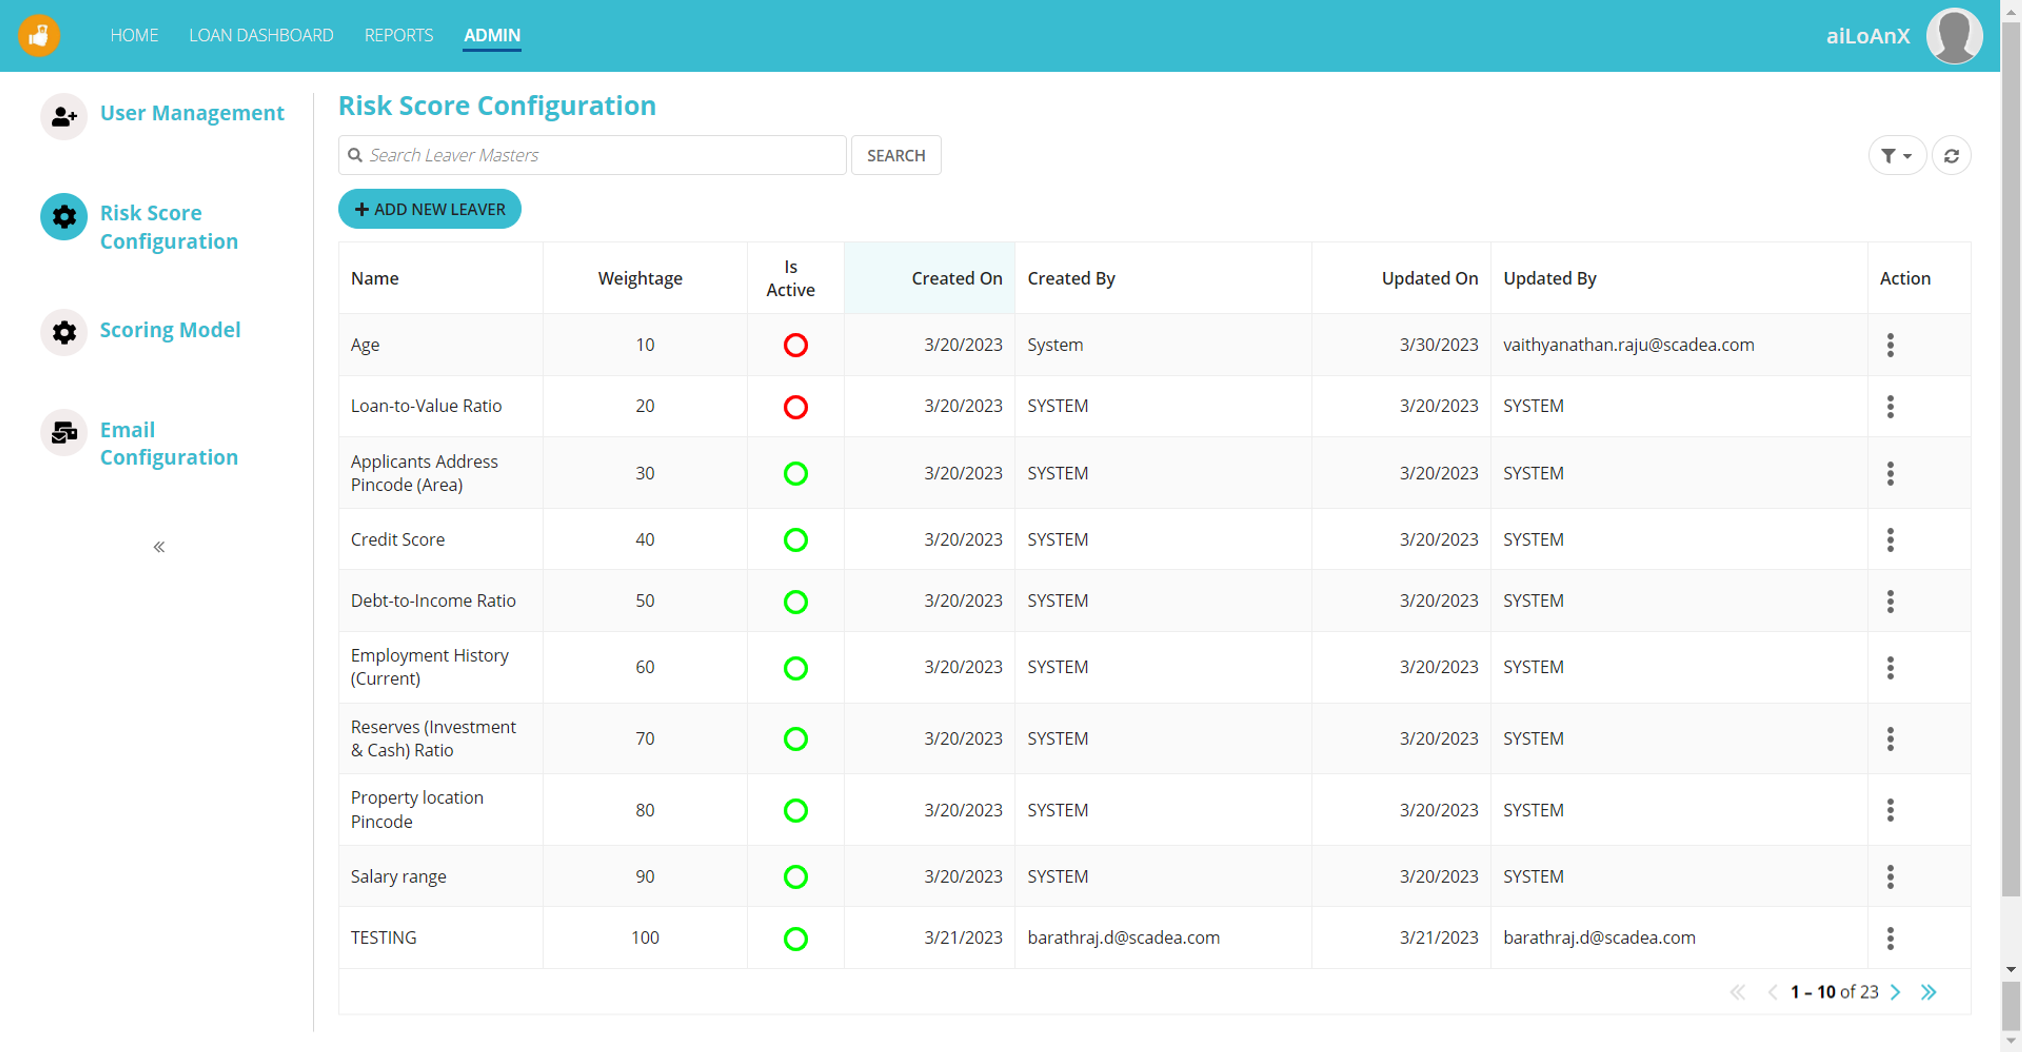This screenshot has height=1052, width=2022.
Task: Open action menu for Salary range row
Action: 1890,876
